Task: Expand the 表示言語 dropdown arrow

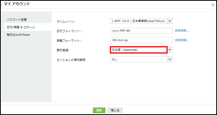Action: click(170, 50)
